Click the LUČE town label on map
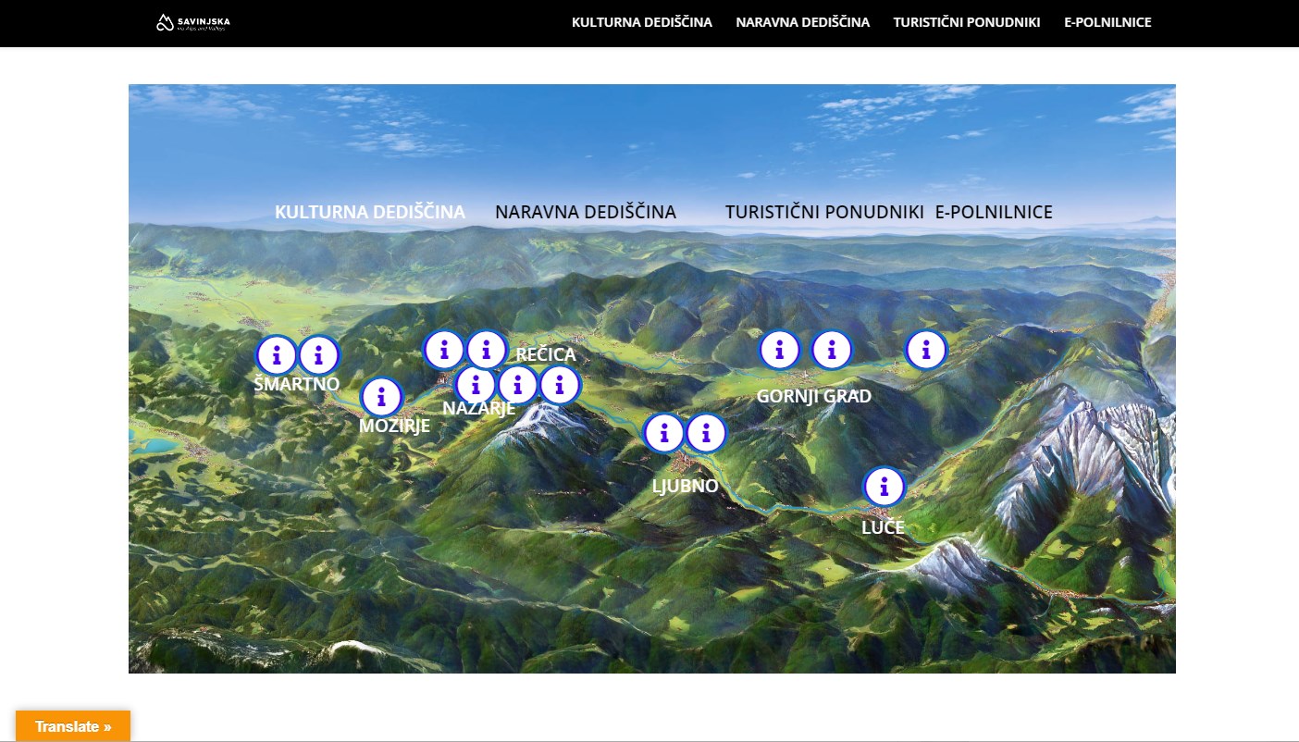Image resolution: width=1299 pixels, height=742 pixels. 883,528
